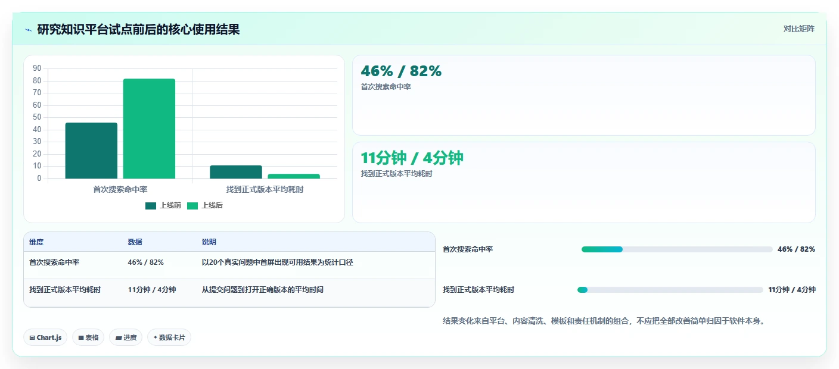Image resolution: width=839 pixels, height=369 pixels.
Task: Click the 11分钟 / 4分钟 value beside progress bar
Action: pyautogui.click(x=792, y=290)
